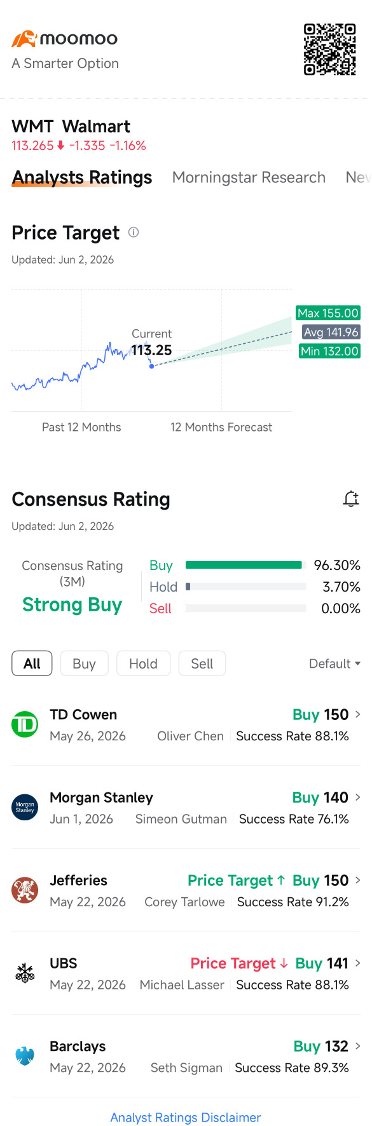Click the Jefferies logo icon

pos(25,890)
